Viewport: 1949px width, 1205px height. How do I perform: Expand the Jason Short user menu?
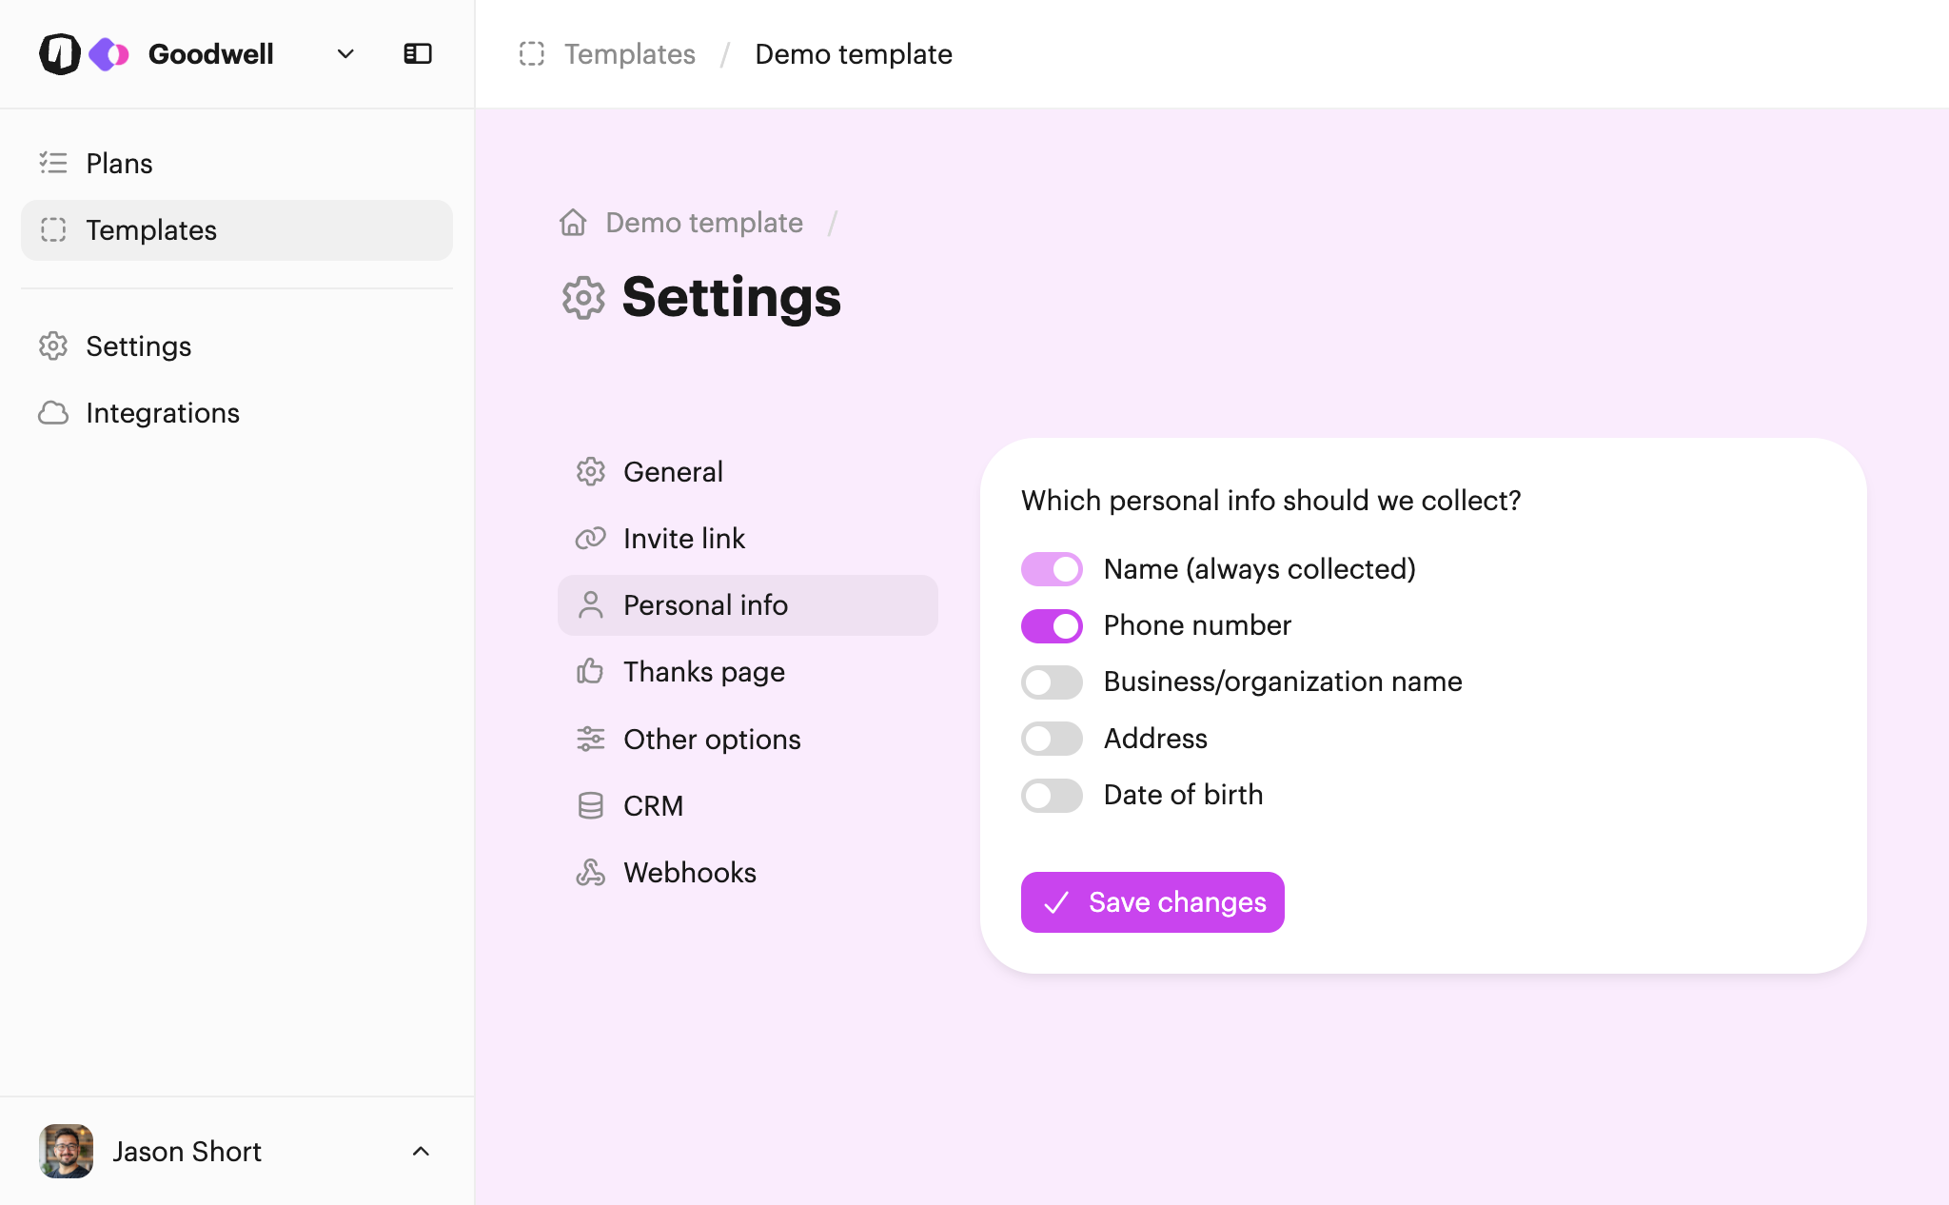point(421,1152)
